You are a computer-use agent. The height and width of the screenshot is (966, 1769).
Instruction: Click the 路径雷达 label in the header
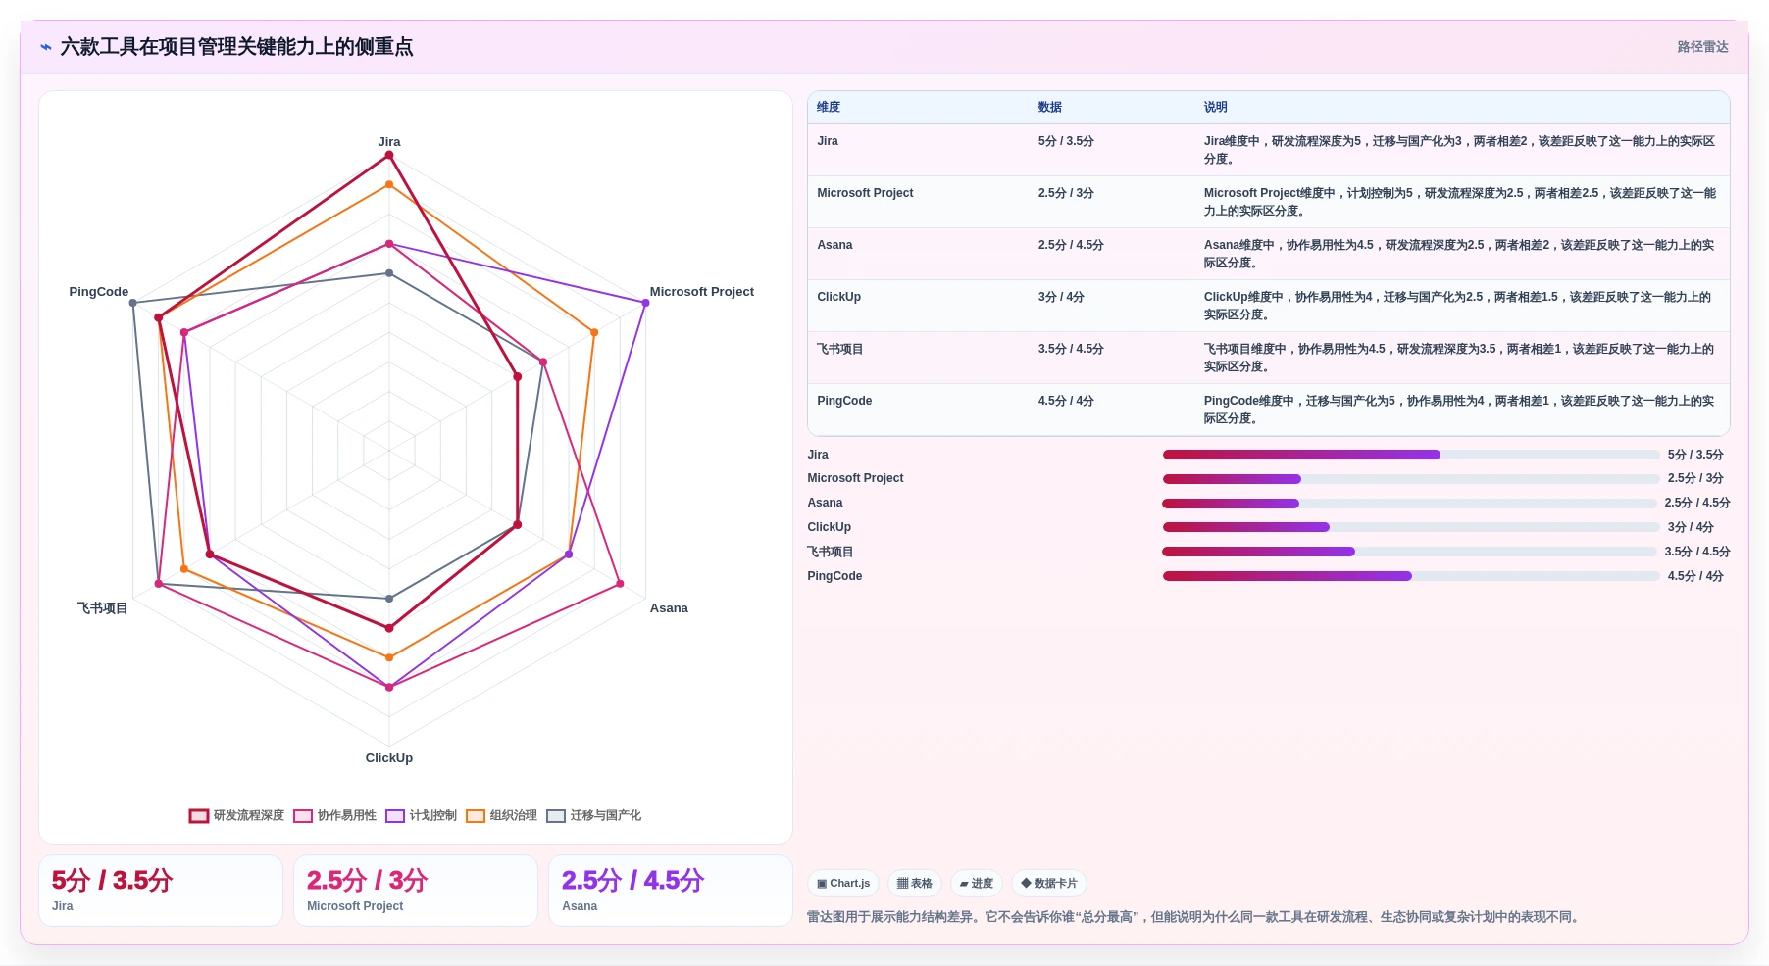pyautogui.click(x=1702, y=47)
